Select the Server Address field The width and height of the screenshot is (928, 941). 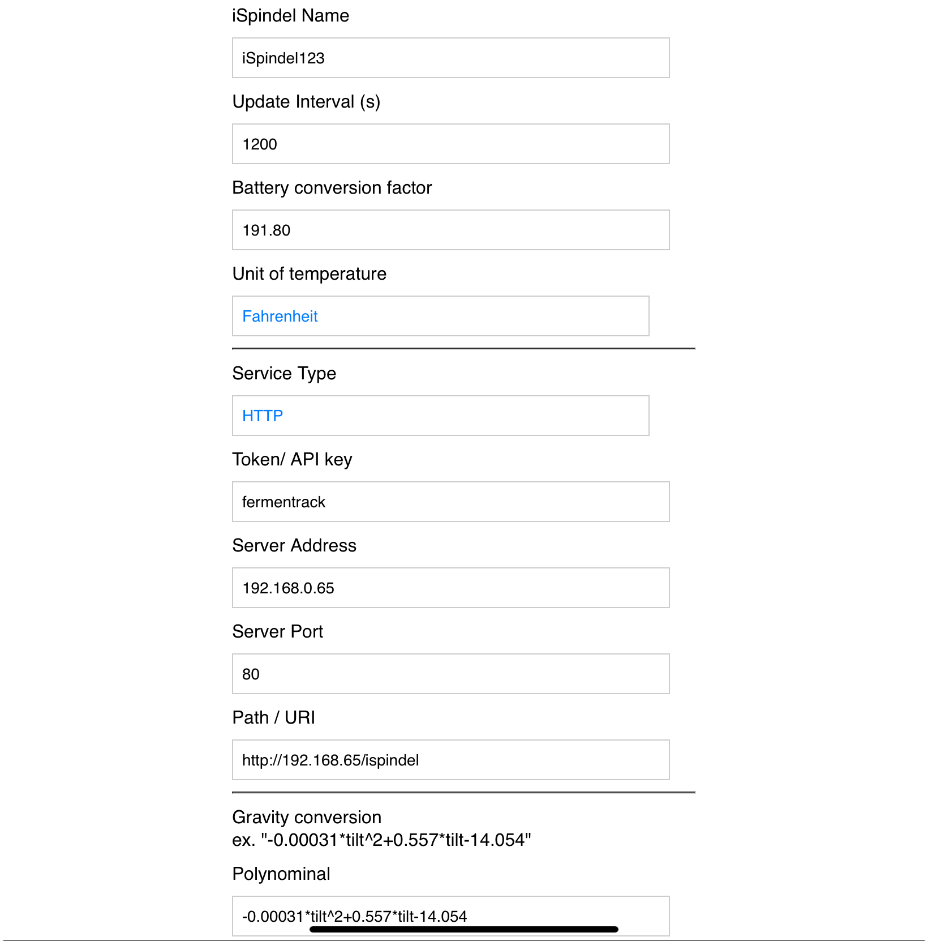pyautogui.click(x=450, y=588)
